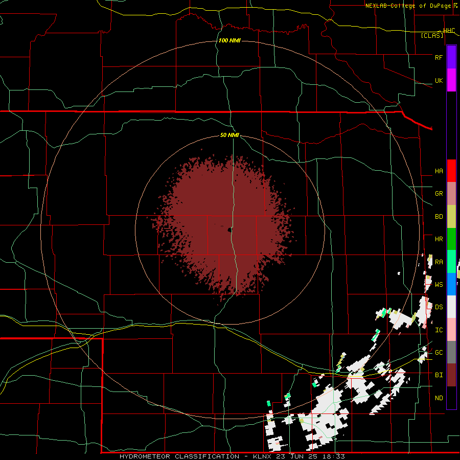Select the IC pink legend swatch

(x=451, y=330)
